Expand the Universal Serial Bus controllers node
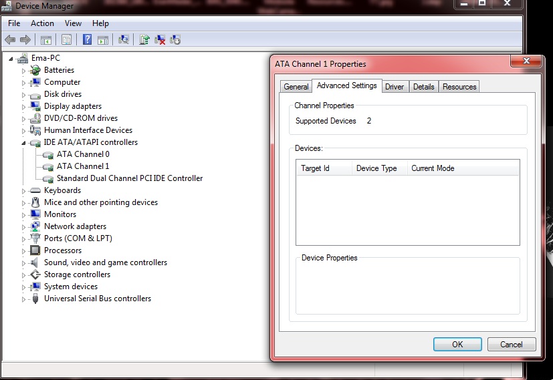The width and height of the screenshot is (553, 380). tap(24, 299)
